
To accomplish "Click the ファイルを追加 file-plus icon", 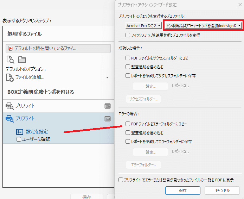I will click(x=9, y=77).
